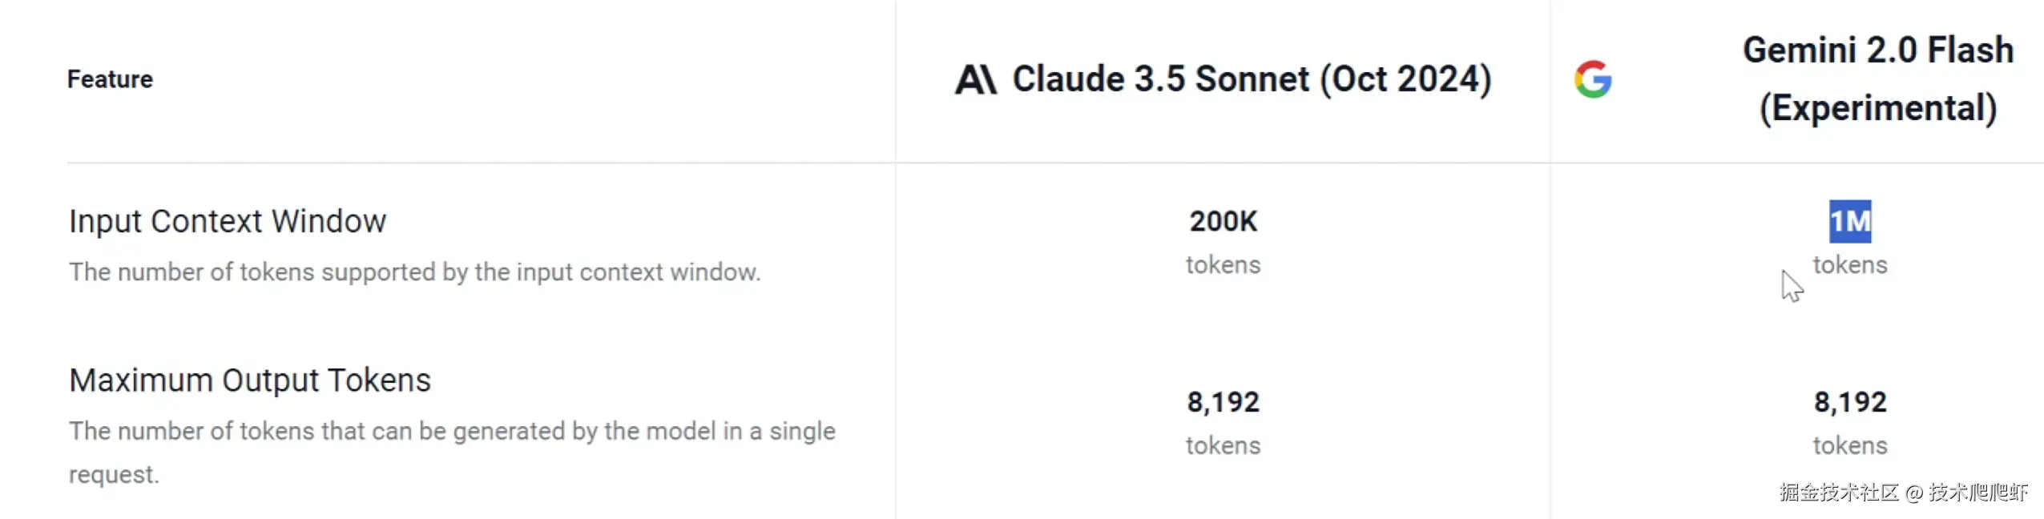This screenshot has height=519, width=2044.
Task: Click the Anthropic logo icon
Action: [975, 79]
